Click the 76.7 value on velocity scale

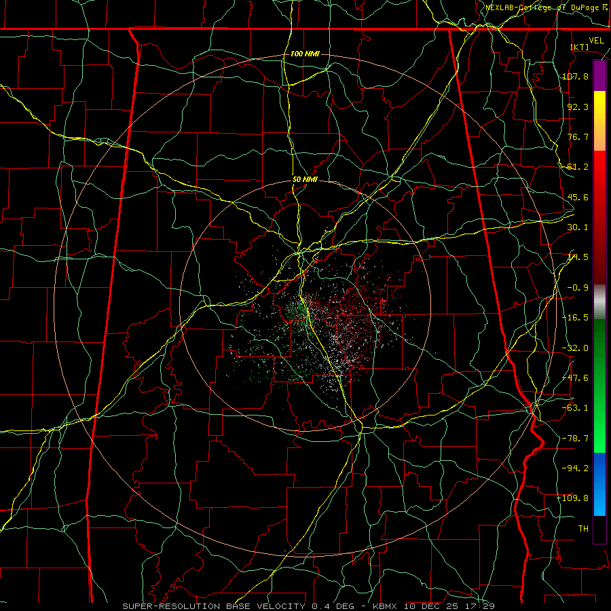(x=578, y=136)
